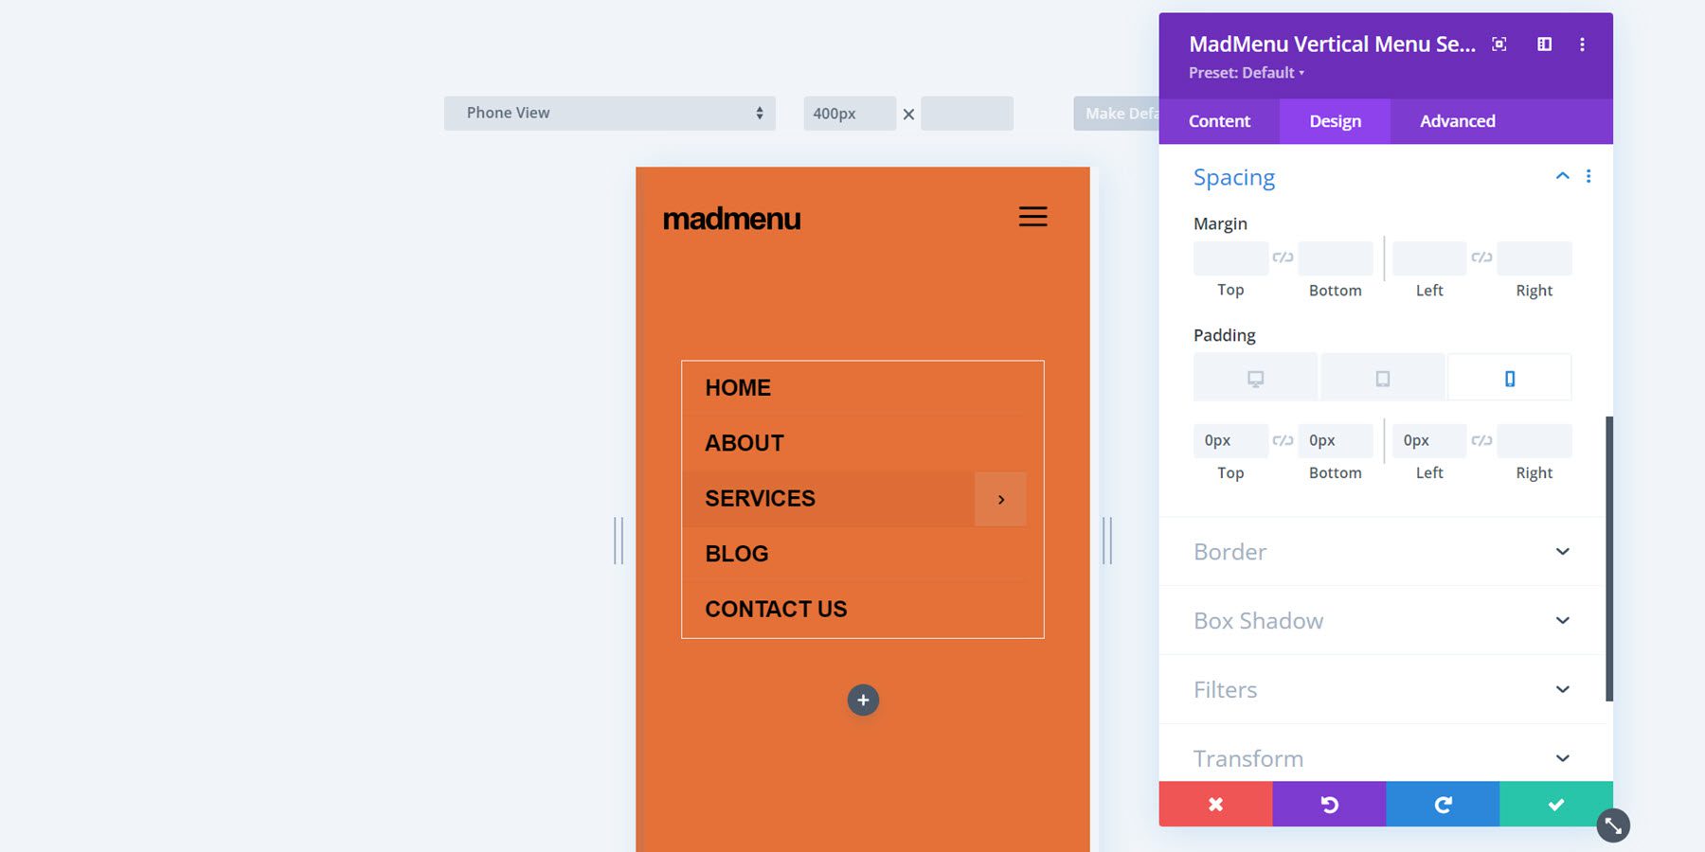Viewport: 1705px width, 852px height.
Task: Expand the Box Shadow section
Action: [x=1378, y=620]
